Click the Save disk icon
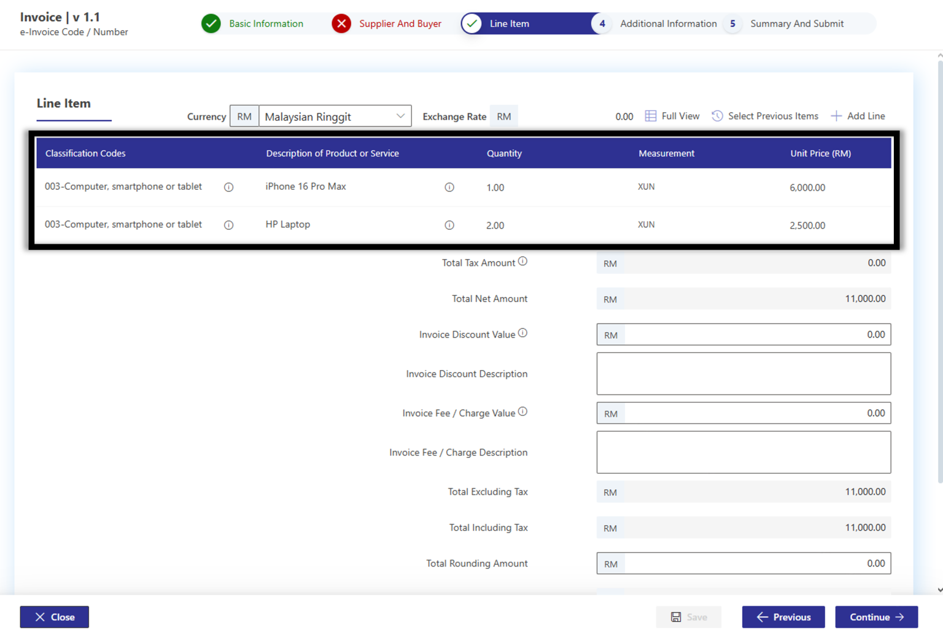 [x=677, y=617]
